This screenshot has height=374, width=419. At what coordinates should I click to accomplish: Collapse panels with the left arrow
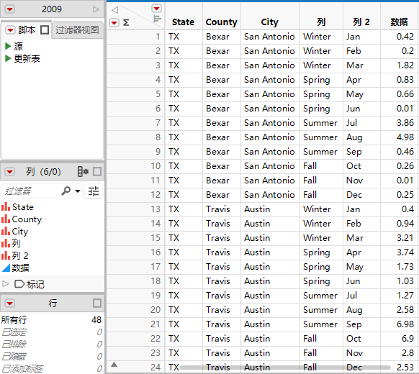pos(115,10)
